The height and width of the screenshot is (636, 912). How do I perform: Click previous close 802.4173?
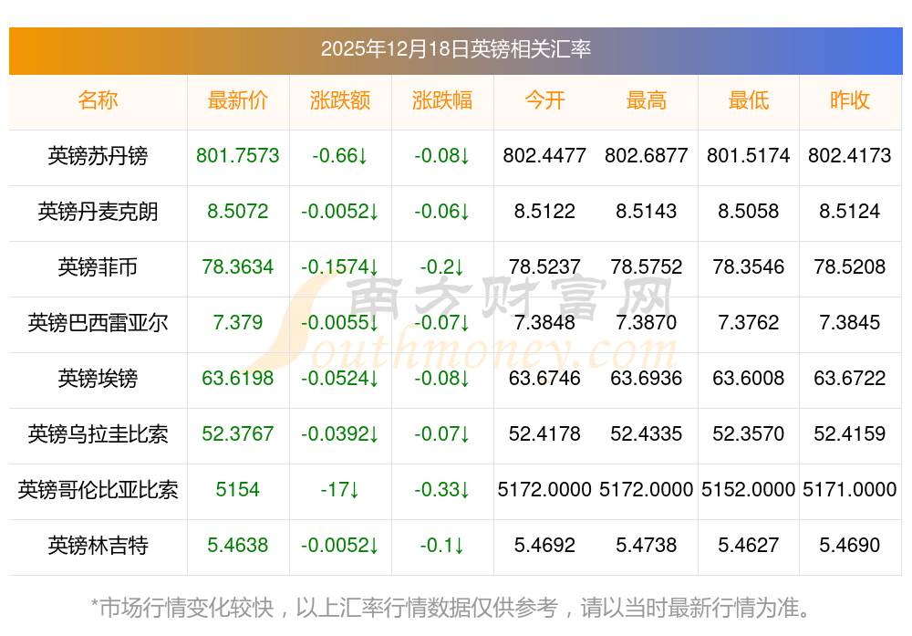(850, 156)
